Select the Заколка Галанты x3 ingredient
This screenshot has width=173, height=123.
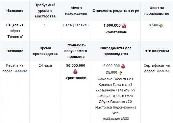(x=115, y=79)
